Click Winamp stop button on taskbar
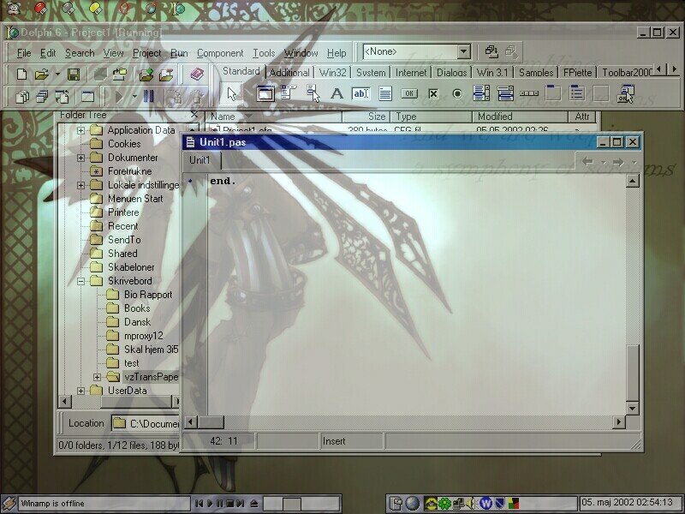The image size is (685, 514). (229, 504)
